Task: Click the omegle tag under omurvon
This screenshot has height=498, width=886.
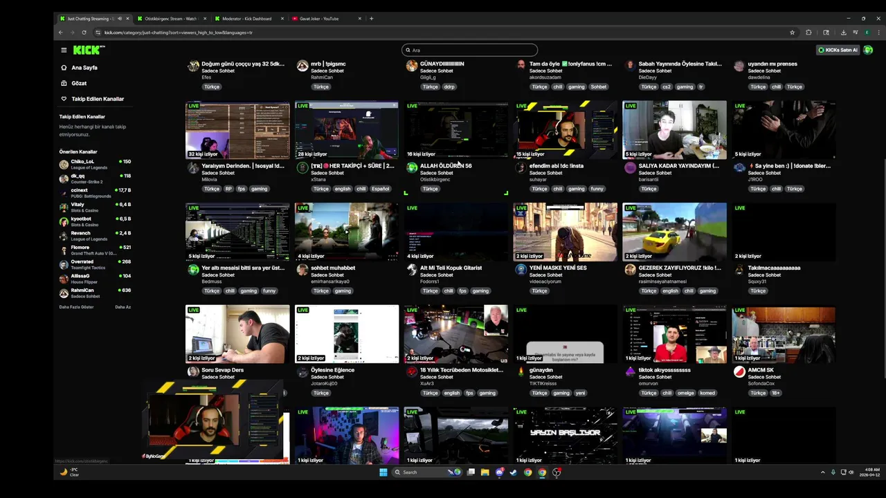Action: tap(685, 393)
